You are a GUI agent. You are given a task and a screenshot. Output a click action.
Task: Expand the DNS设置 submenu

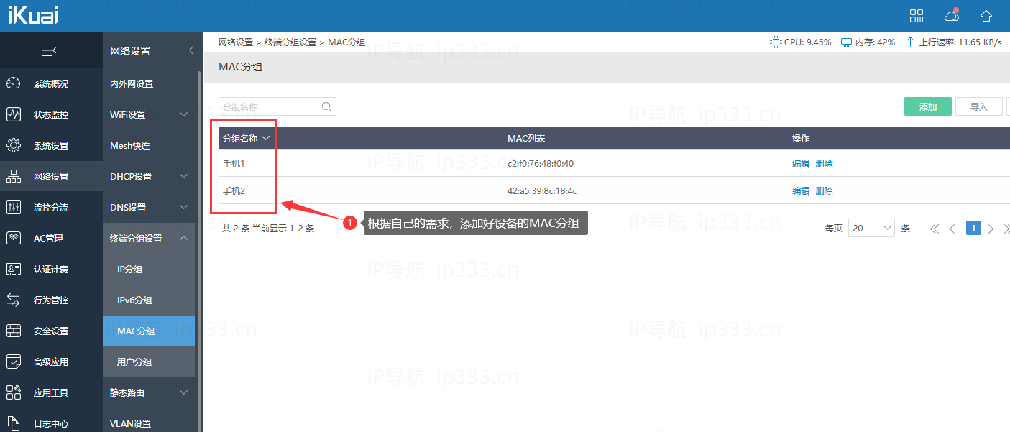[x=184, y=207]
